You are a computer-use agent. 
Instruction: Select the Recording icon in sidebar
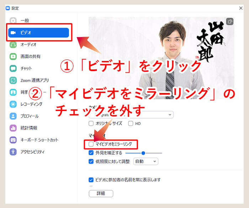13,104
